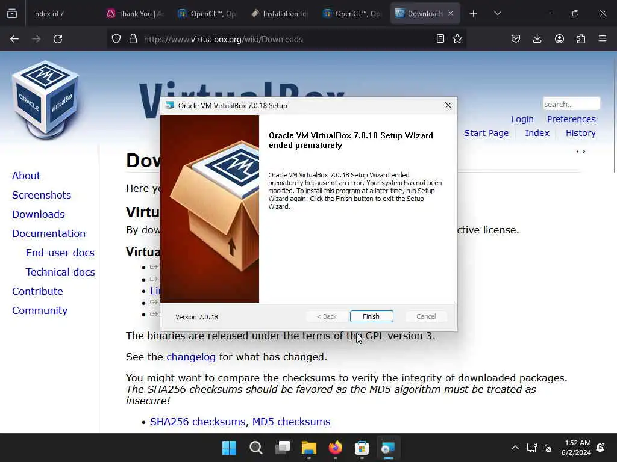Open Community in the sidebar
617x462 pixels.
(39, 311)
